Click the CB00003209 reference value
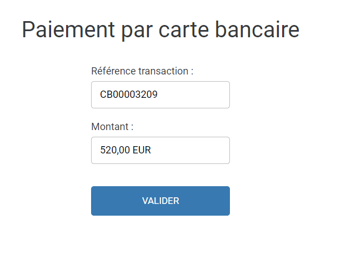Screen dimensions: 346x264 point(129,95)
